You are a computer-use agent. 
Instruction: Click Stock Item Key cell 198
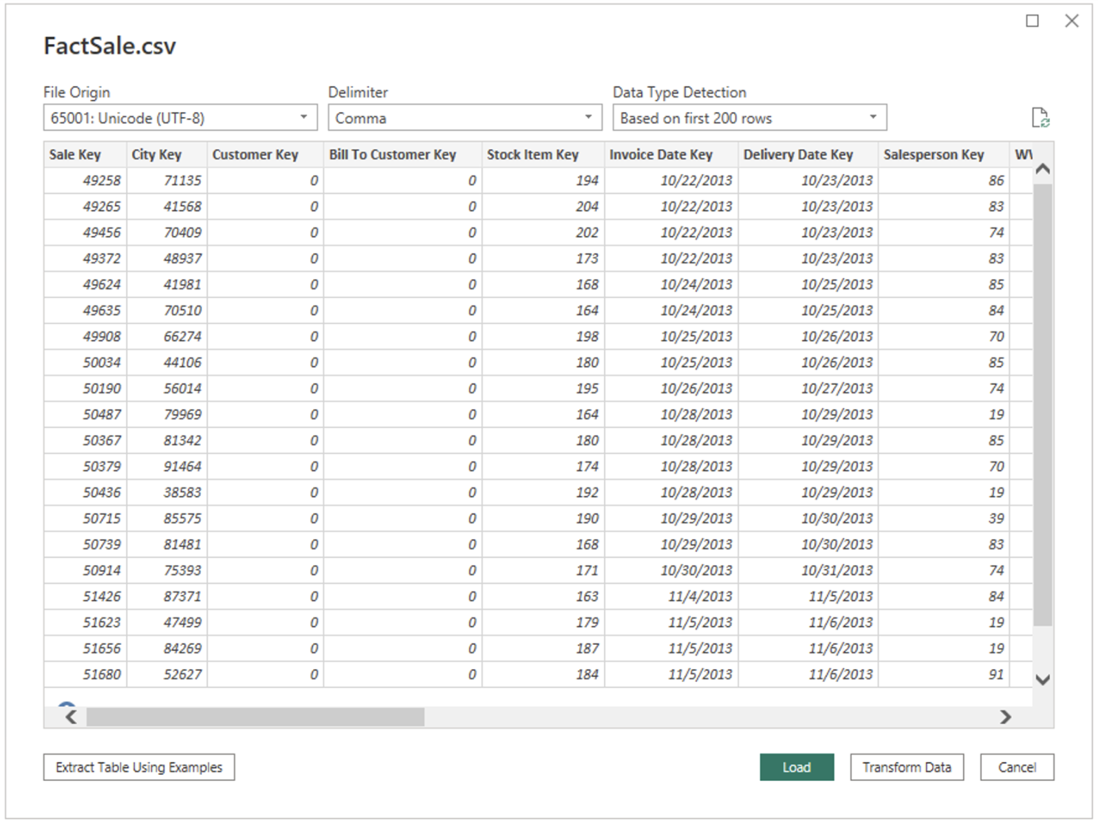[x=543, y=336]
